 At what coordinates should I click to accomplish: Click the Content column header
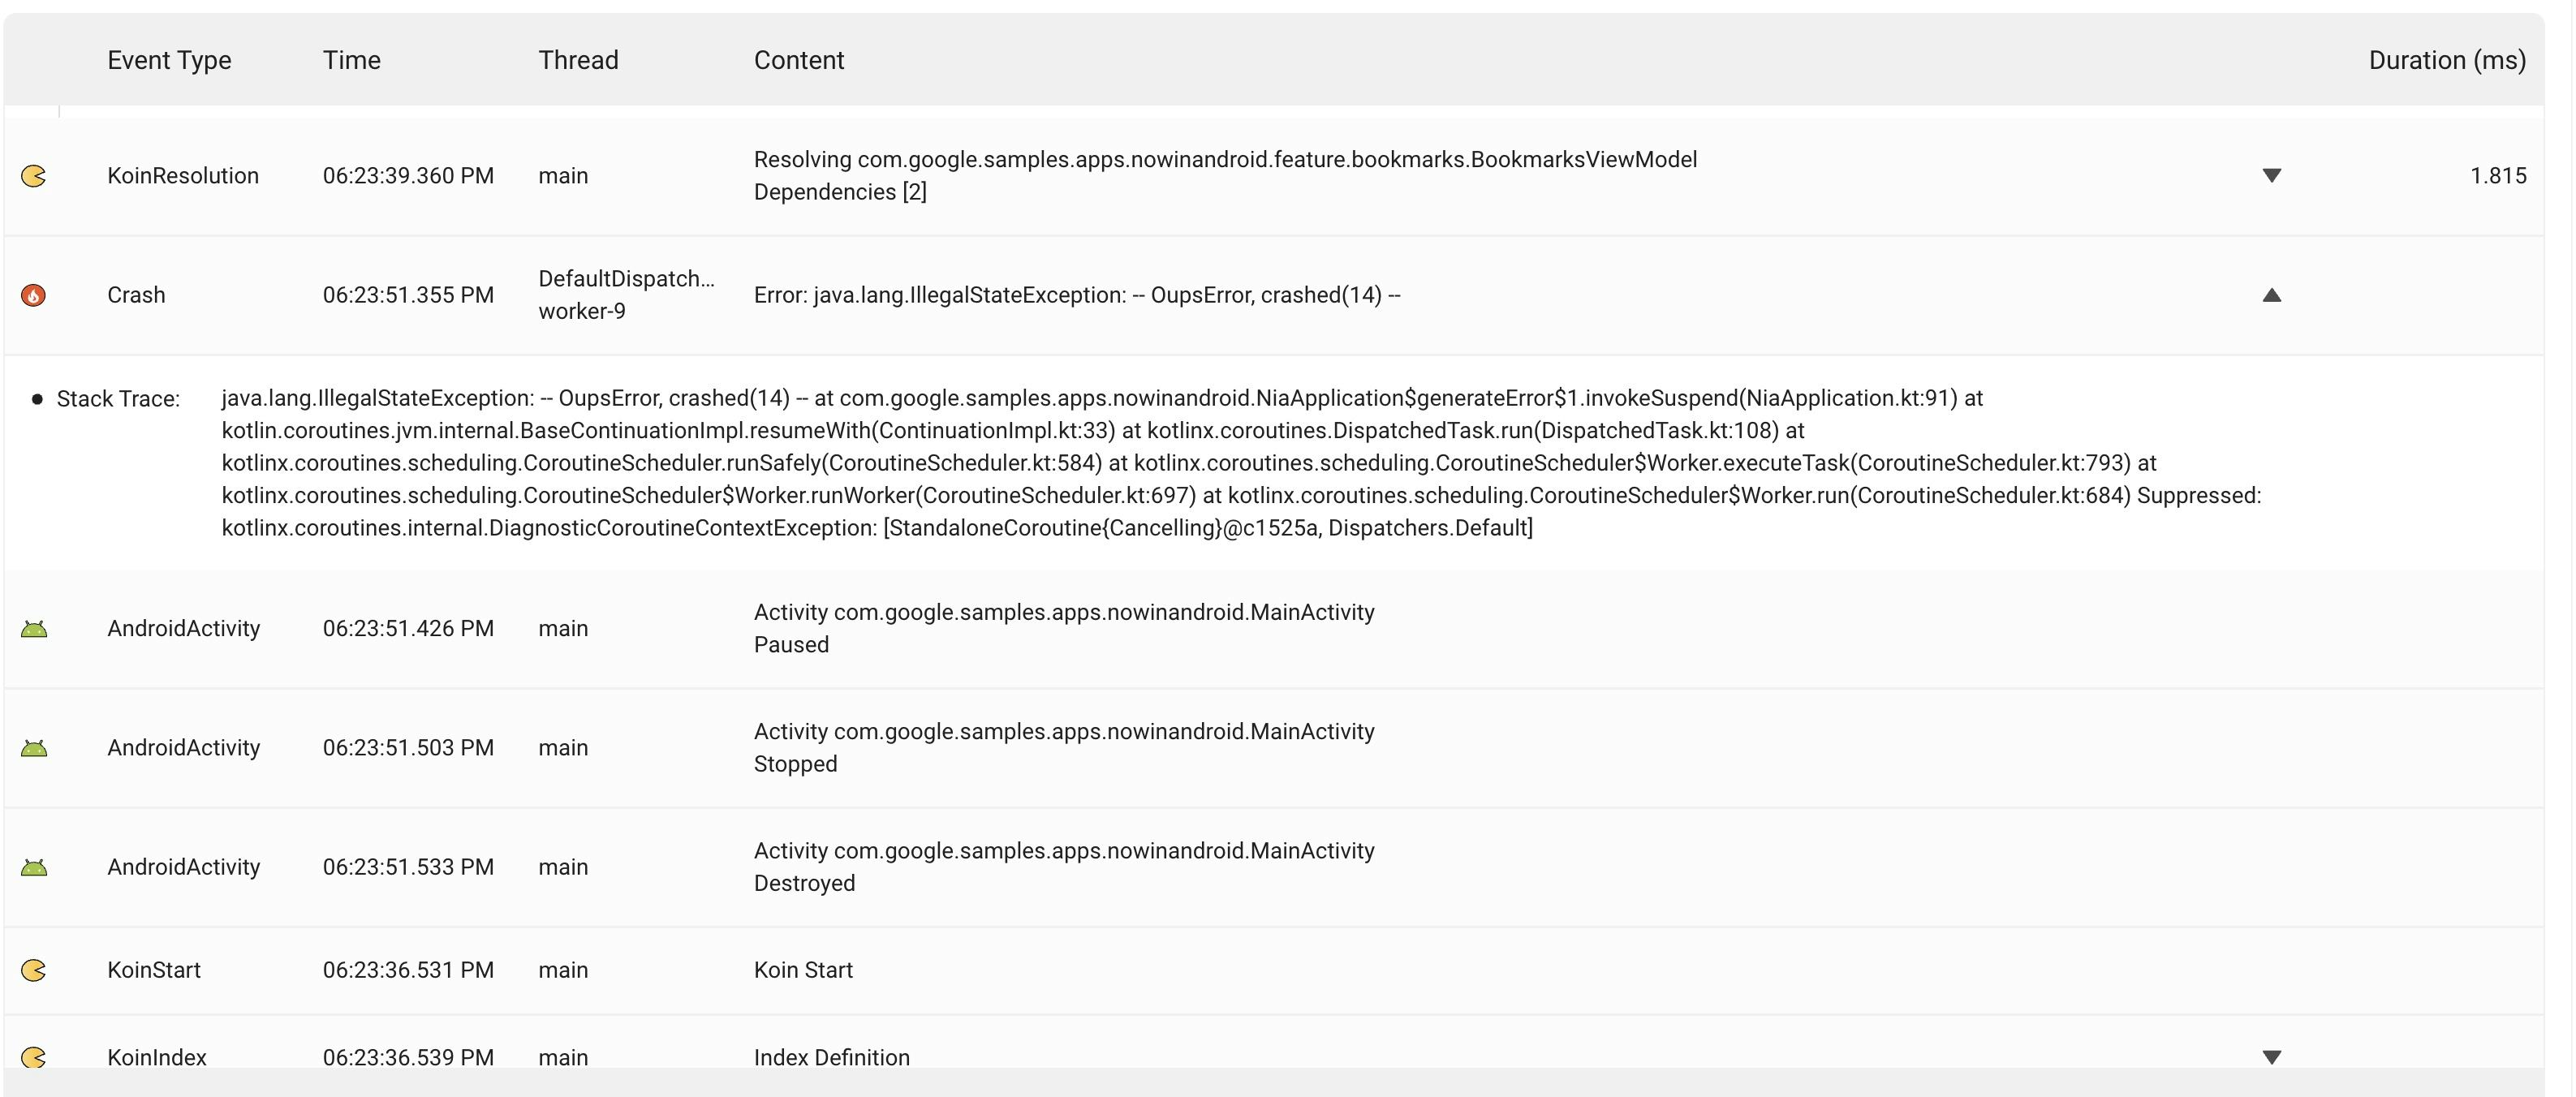[798, 60]
